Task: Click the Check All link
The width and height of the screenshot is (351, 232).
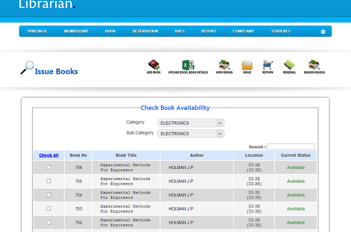Action: (x=49, y=155)
